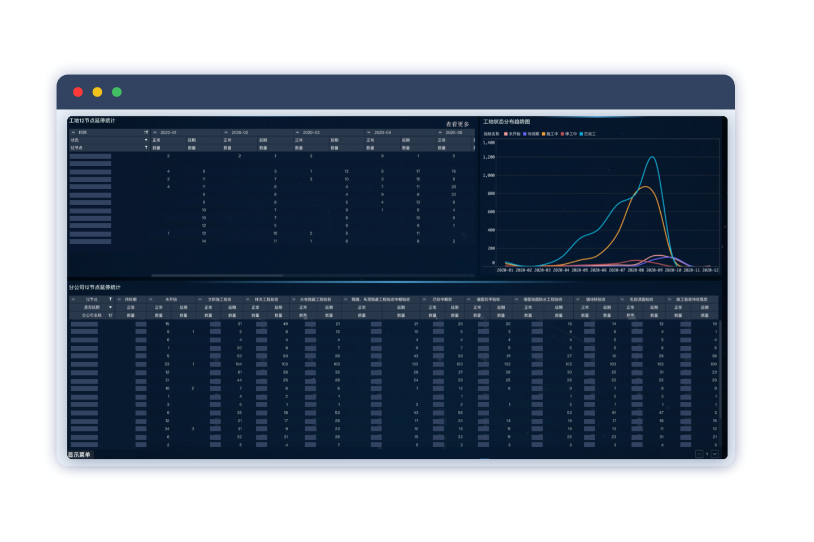Select the 水电隐蔽工程验收 column header
814x542 pixels.
tap(315, 300)
